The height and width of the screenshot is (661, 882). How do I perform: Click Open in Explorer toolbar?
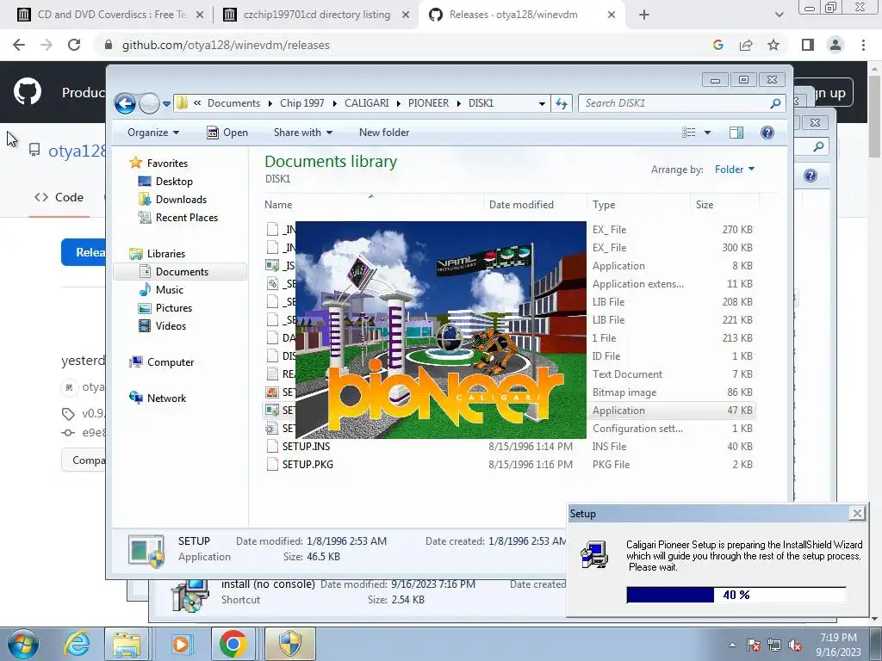[227, 133]
